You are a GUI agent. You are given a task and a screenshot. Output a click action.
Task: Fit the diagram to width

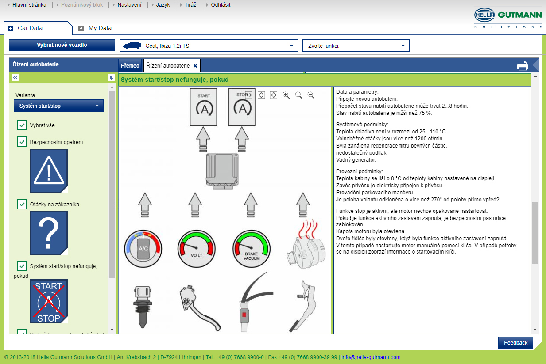249,95
